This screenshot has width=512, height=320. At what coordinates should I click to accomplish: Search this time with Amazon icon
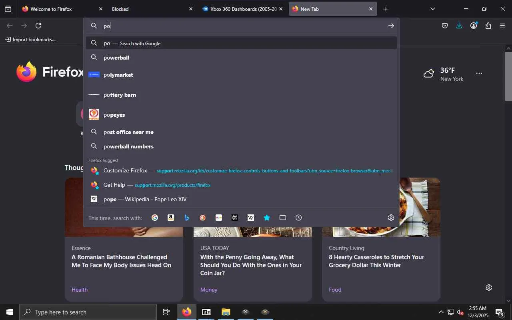click(171, 218)
